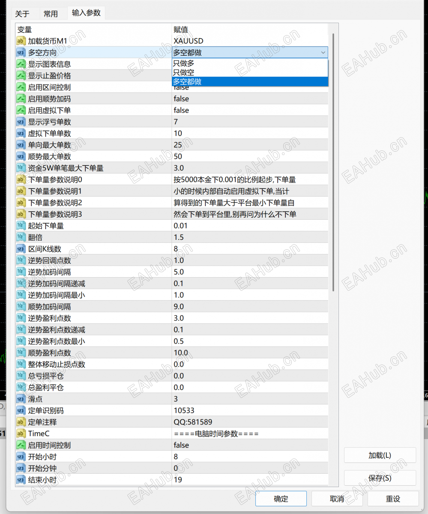Click the decimal icon beside 翻倍
Screen dimensions: 428x514
21,237
